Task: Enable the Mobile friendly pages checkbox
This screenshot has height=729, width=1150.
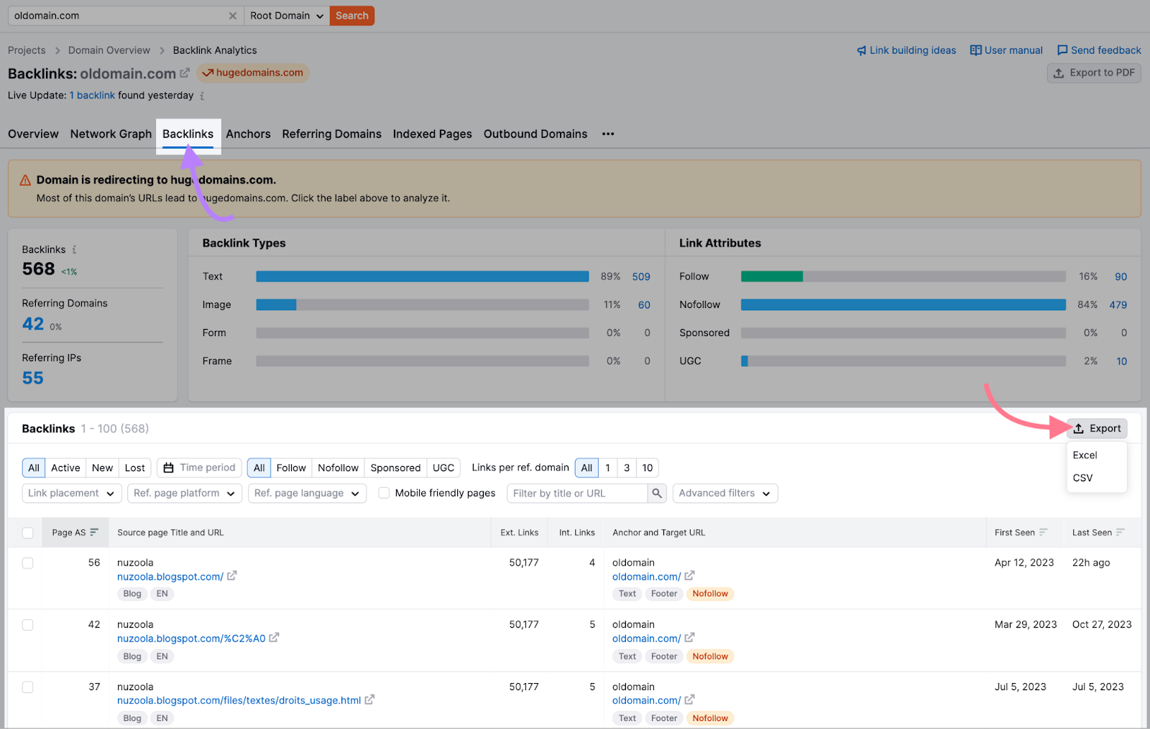Action: pos(385,493)
